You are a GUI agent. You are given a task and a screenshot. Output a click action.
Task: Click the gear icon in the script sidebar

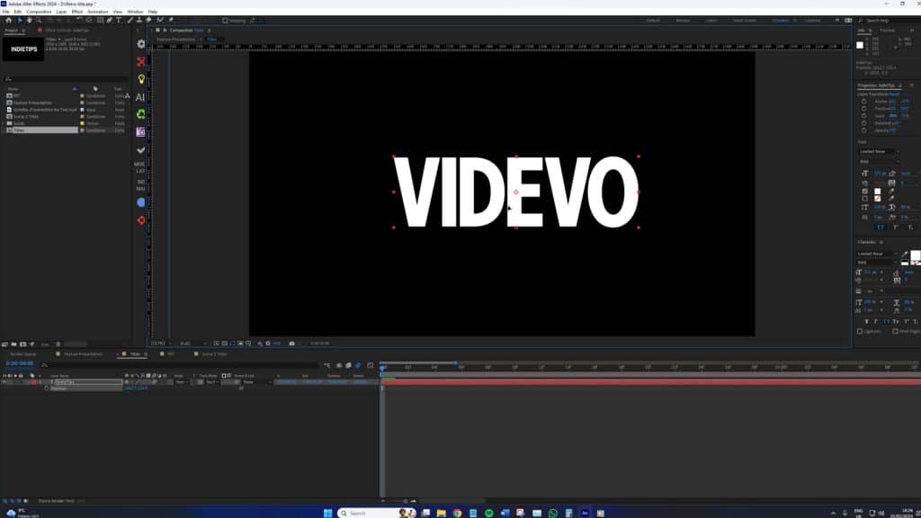[x=141, y=44]
